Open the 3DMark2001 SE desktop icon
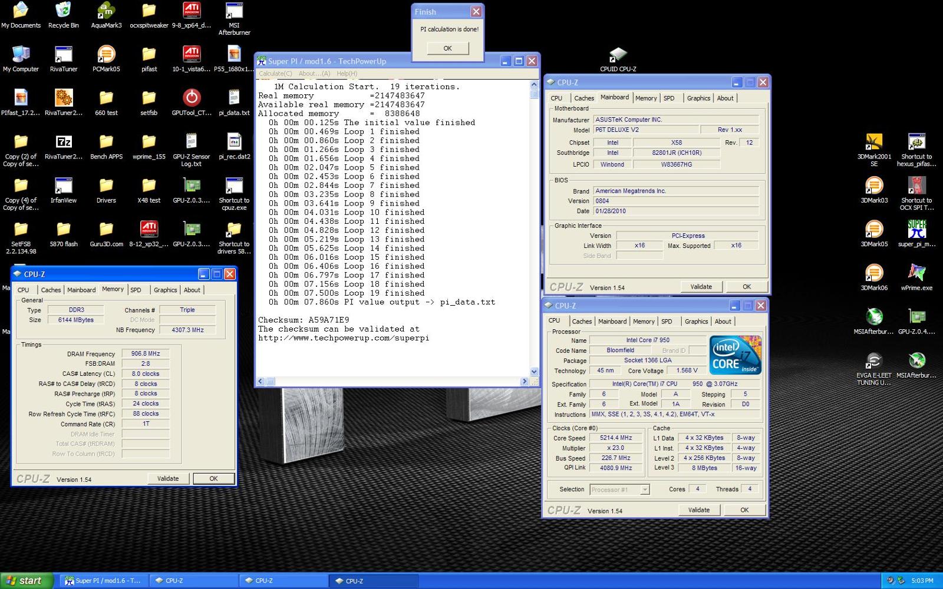The image size is (943, 589). [874, 150]
